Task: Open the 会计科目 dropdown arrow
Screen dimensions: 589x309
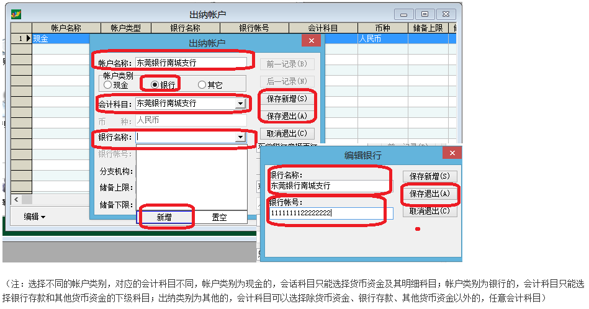Action: pos(240,103)
